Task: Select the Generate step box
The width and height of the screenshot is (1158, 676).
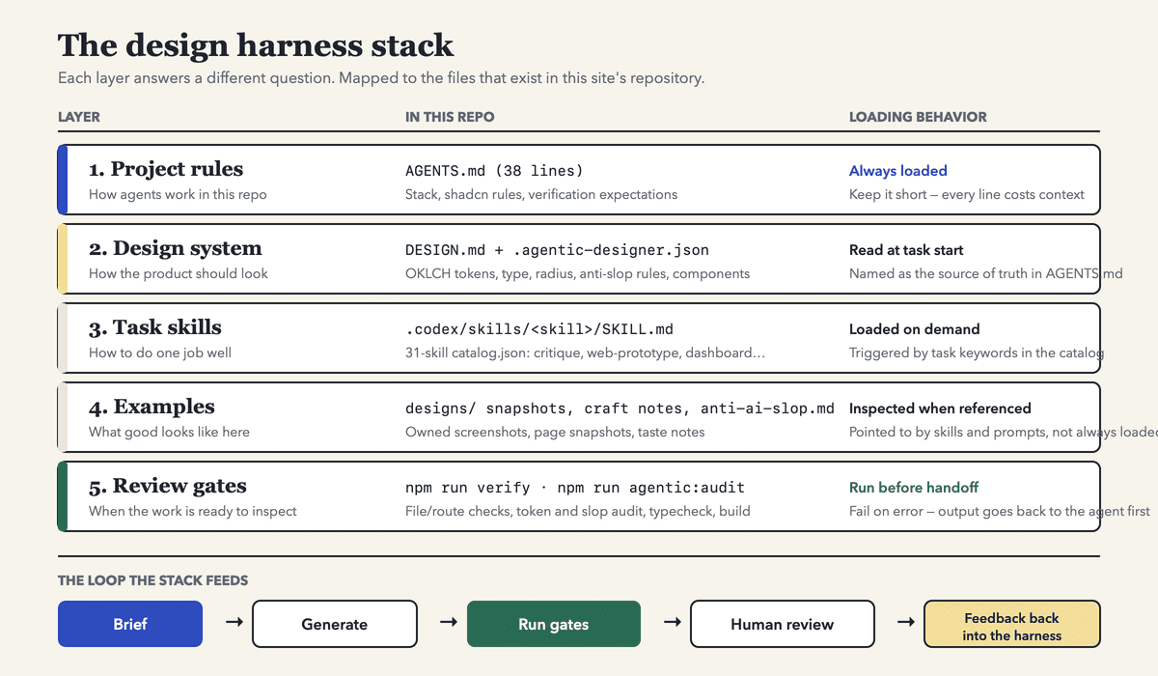Action: (335, 624)
